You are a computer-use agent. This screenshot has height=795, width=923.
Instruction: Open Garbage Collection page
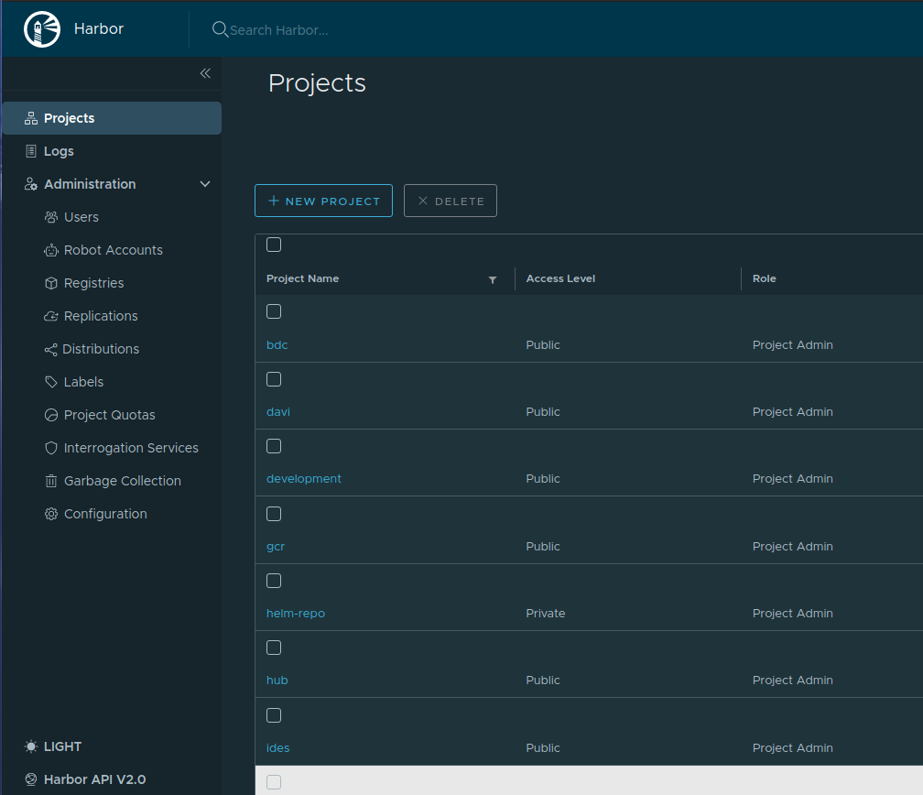click(123, 481)
